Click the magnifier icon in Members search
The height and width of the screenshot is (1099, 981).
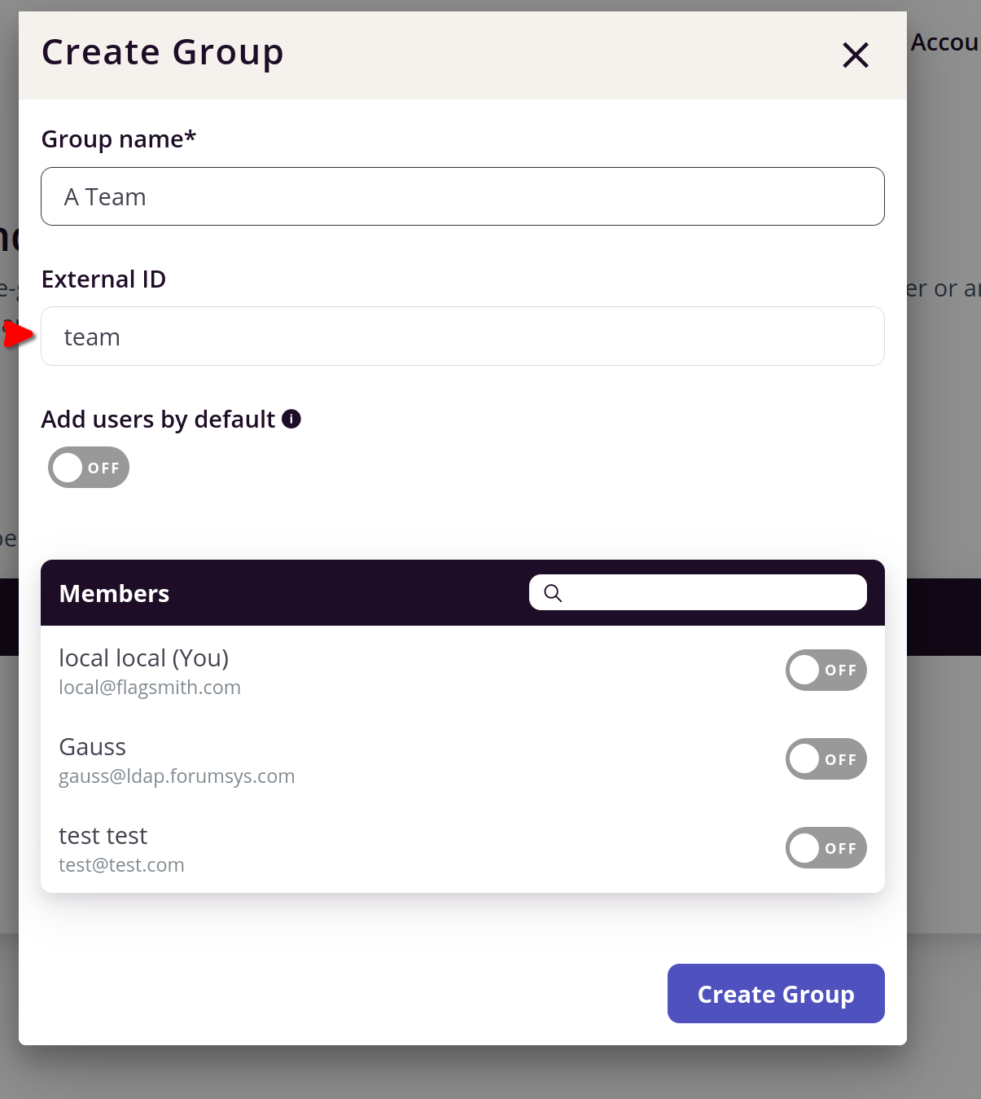coord(553,593)
